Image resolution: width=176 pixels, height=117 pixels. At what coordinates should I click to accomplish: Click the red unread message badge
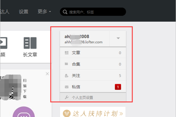pyautogui.click(x=118, y=87)
